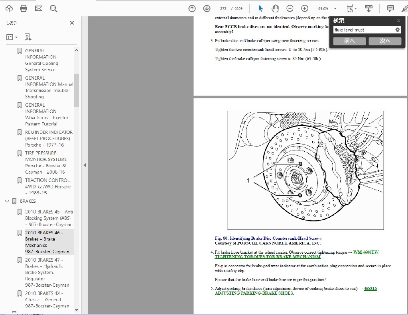Zoom in with the plus icon
408x315 pixels.
[305, 9]
